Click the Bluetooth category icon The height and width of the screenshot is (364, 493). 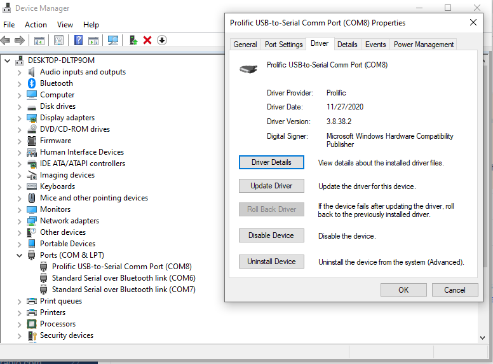[32, 83]
